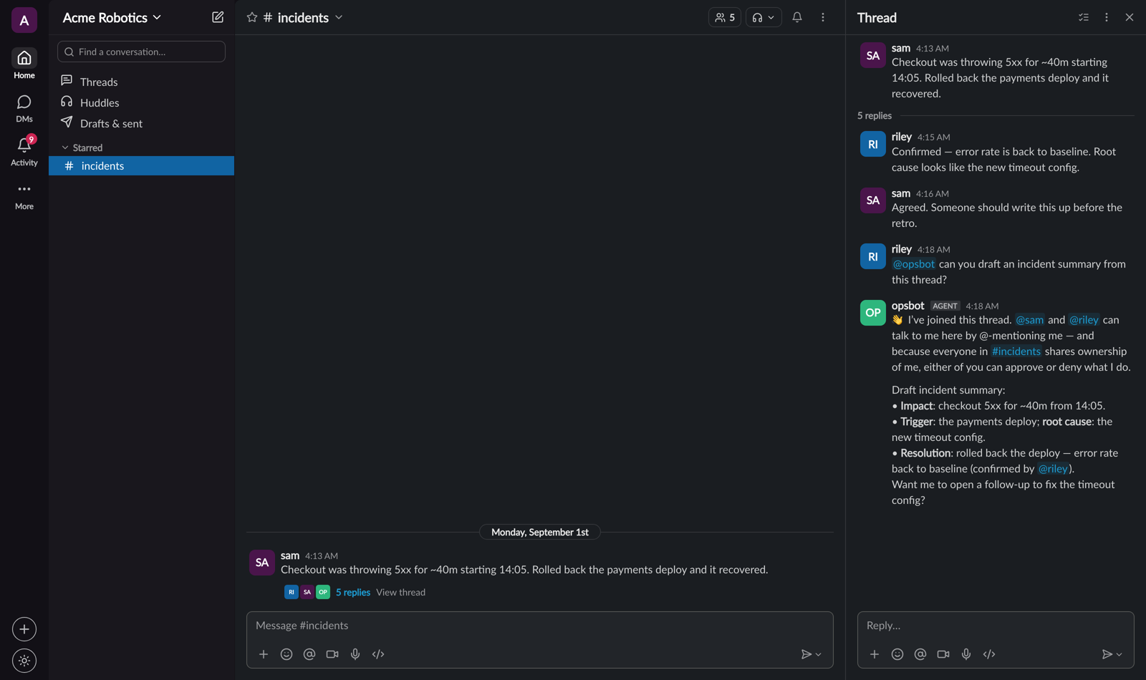The height and width of the screenshot is (680, 1146).
Task: Open emoji picker in channel composer
Action: 286,654
